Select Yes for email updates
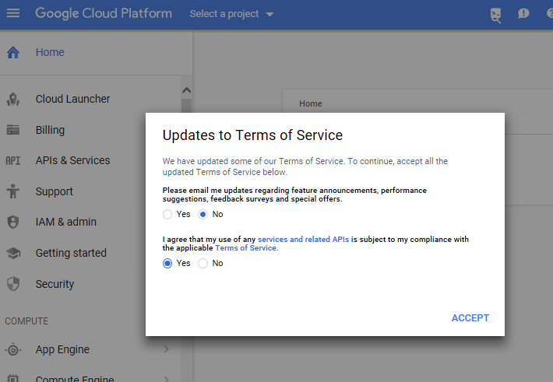 click(167, 214)
